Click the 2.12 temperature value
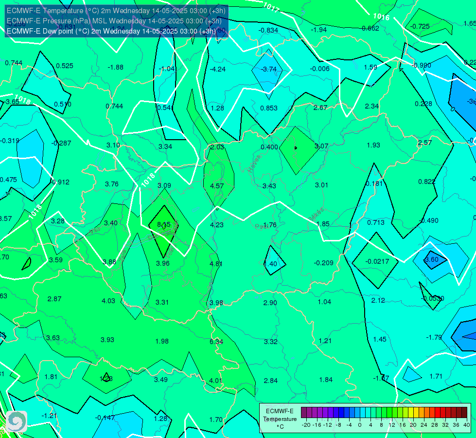 [378, 300]
